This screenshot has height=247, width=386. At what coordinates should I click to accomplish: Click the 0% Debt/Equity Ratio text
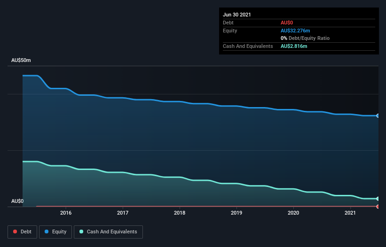pos(305,38)
